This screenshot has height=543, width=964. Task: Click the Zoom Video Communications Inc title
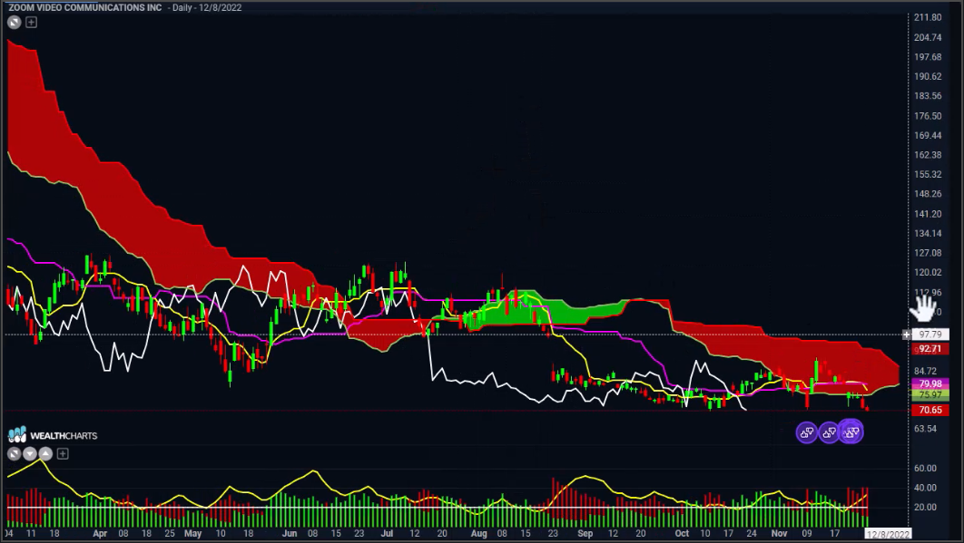tap(83, 7)
